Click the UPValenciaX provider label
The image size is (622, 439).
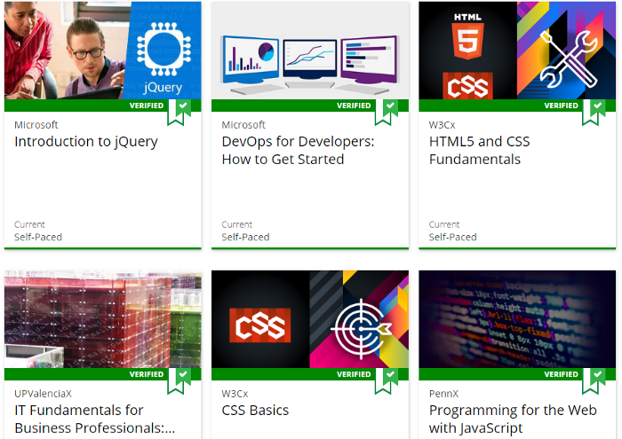coord(43,394)
